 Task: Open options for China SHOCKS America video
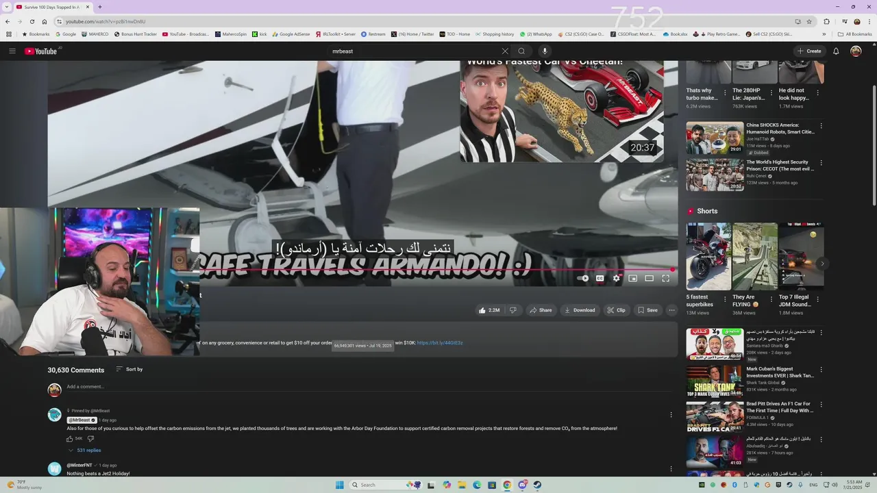coord(821,126)
